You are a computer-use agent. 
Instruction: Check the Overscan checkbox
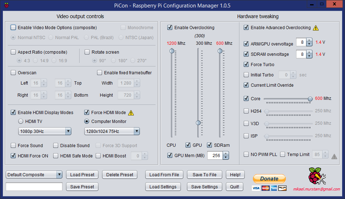click(13, 72)
